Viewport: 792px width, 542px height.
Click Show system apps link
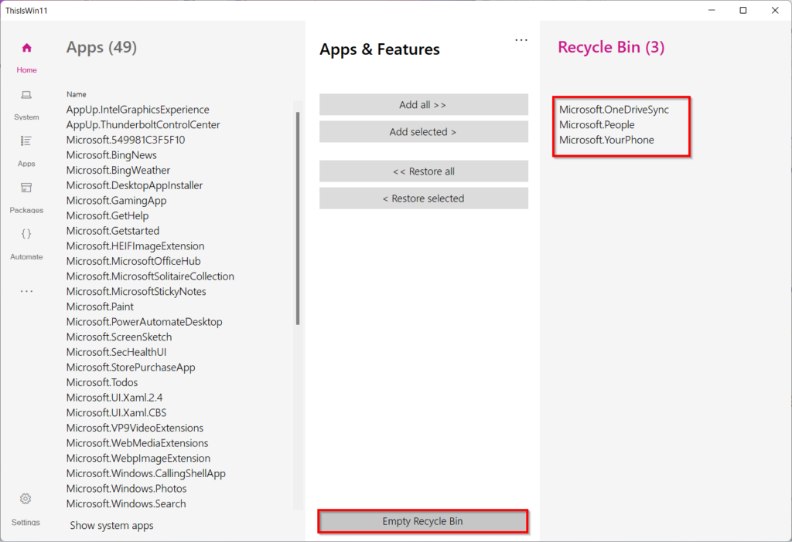click(x=111, y=525)
